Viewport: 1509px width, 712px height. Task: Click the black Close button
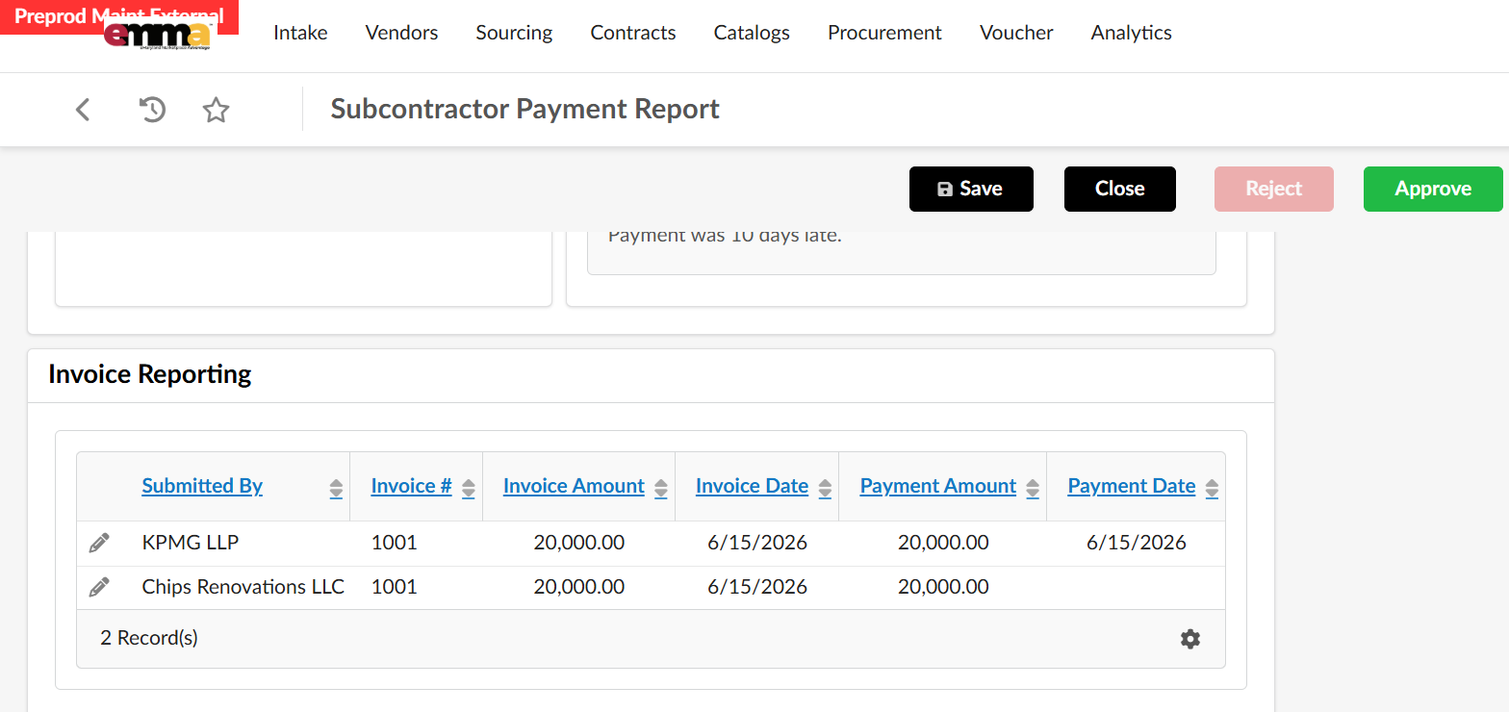point(1120,189)
